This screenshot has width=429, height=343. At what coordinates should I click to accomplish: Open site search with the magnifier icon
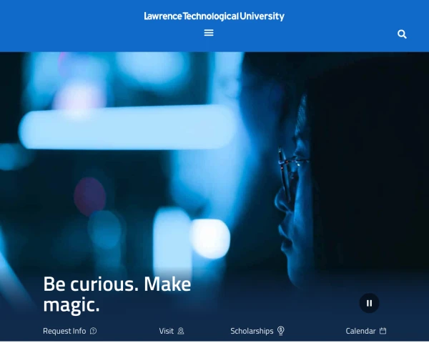click(402, 34)
